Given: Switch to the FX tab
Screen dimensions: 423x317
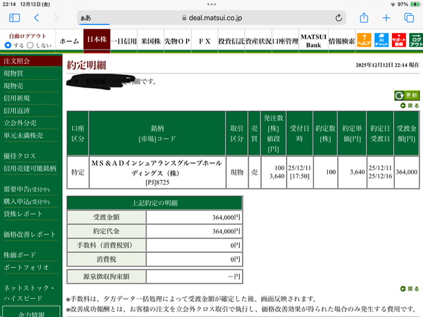Looking at the screenshot, I should 204,41.
